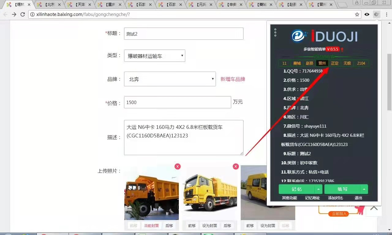Close the 【藁城 browser tab
This screenshot has height=235, width=392.
pyautogui.click(x=272, y=5)
